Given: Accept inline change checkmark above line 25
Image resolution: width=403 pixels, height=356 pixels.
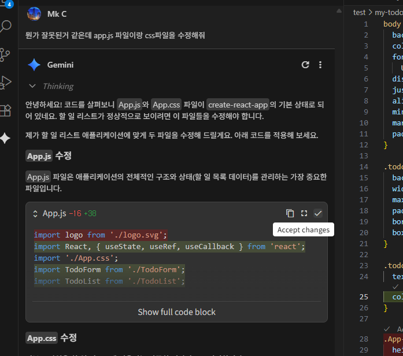Looking at the screenshot, I should (x=395, y=287).
